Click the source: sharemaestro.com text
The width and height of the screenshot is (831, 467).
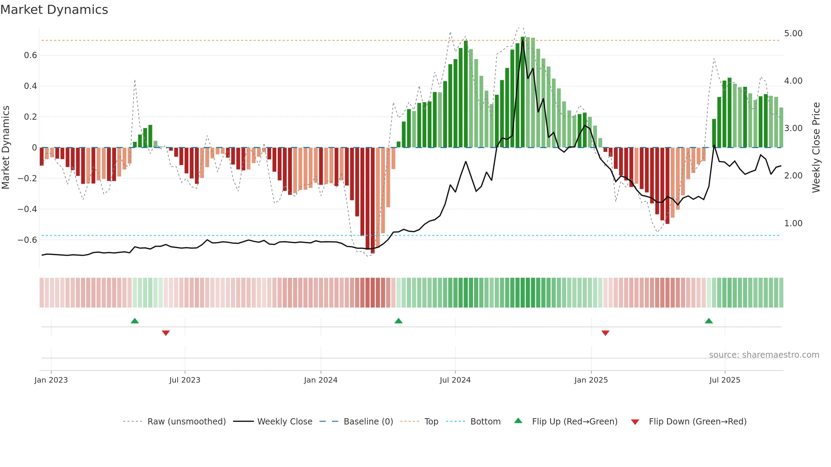pyautogui.click(x=764, y=355)
